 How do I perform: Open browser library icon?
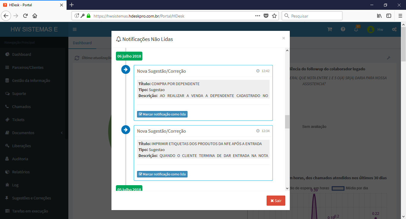(379, 16)
